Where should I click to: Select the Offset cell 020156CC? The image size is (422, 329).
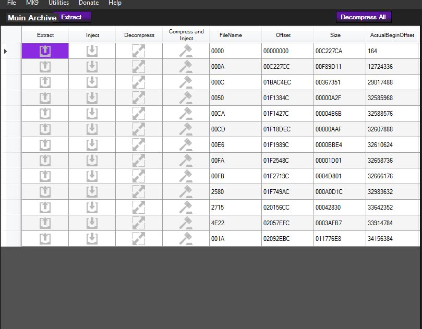pos(287,207)
